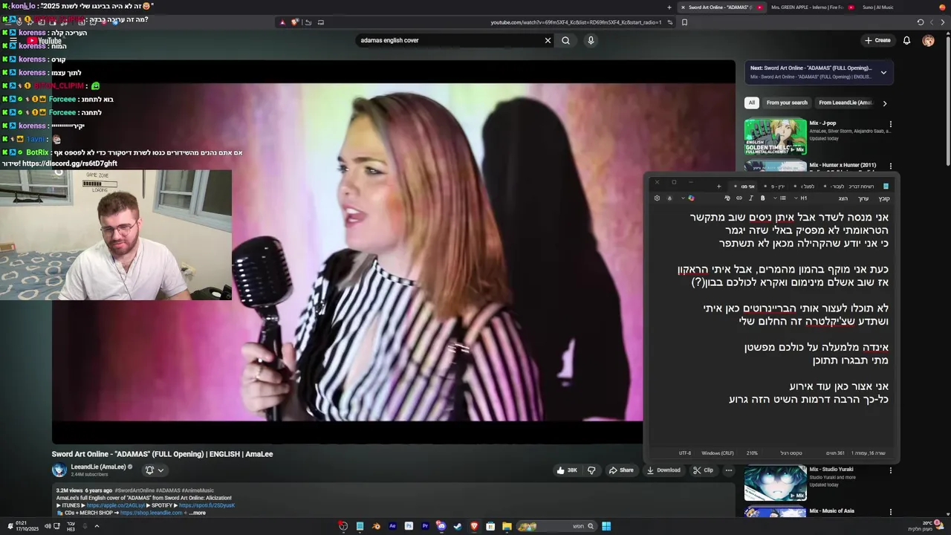Open options for Mix - Studio Yuraki
The image size is (951, 535).
tap(890, 470)
